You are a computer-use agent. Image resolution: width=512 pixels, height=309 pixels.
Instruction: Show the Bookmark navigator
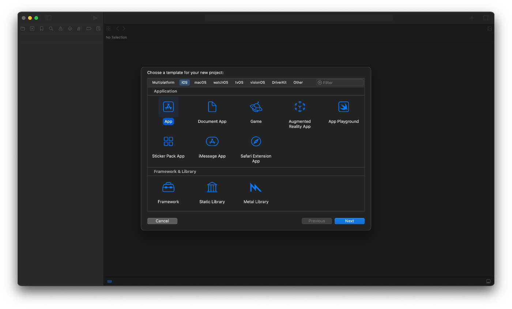(42, 29)
